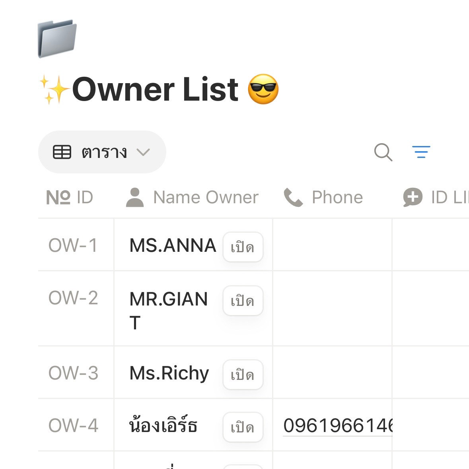Open the Name Owner column header menu

click(193, 197)
